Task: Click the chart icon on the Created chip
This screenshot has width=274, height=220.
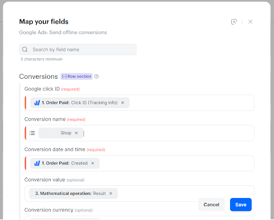Action: (37, 163)
